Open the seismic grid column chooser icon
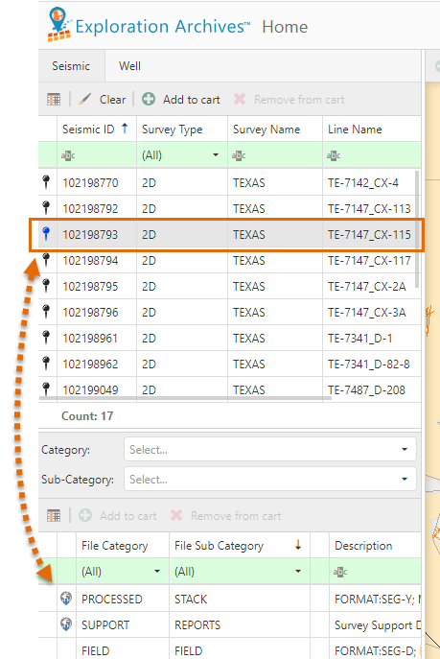440x659 pixels. [x=54, y=100]
